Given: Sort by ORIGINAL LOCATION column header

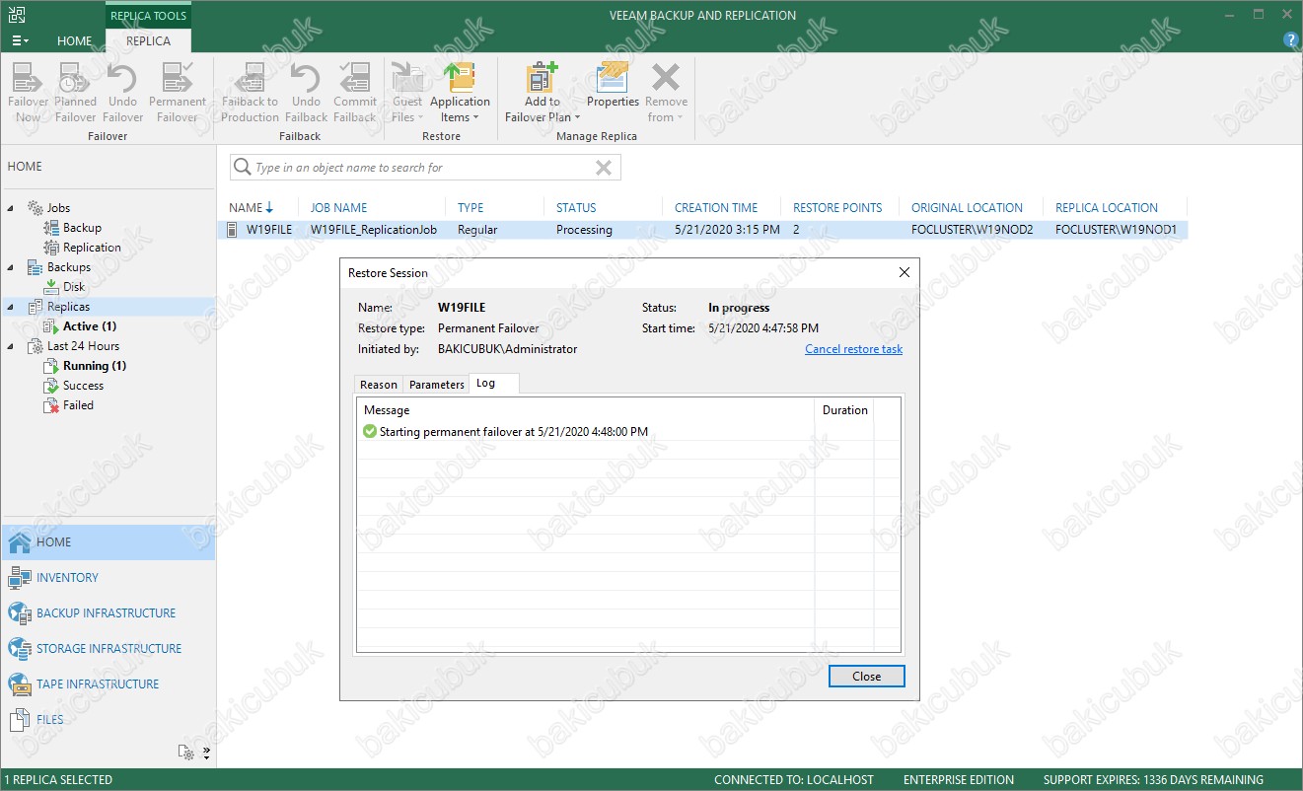Looking at the screenshot, I should pos(967,208).
